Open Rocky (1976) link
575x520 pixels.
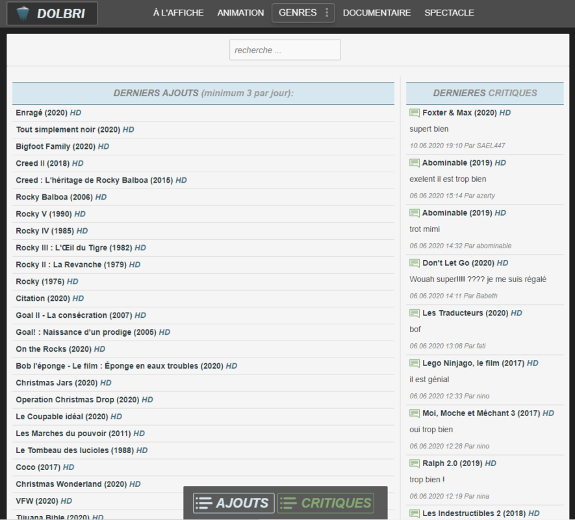click(x=47, y=281)
